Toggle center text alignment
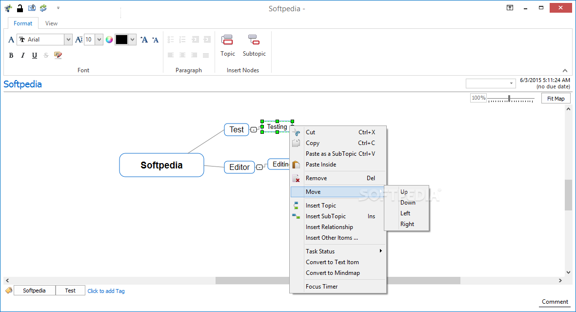The width and height of the screenshot is (576, 312). [x=182, y=55]
